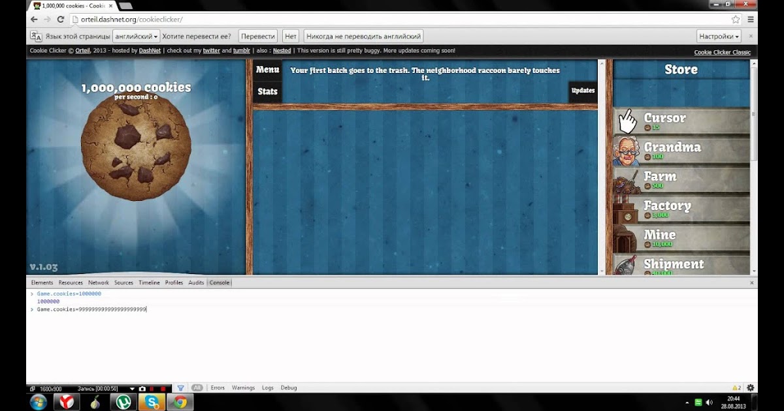
Task: Filter console by Warnings
Action: [243, 388]
